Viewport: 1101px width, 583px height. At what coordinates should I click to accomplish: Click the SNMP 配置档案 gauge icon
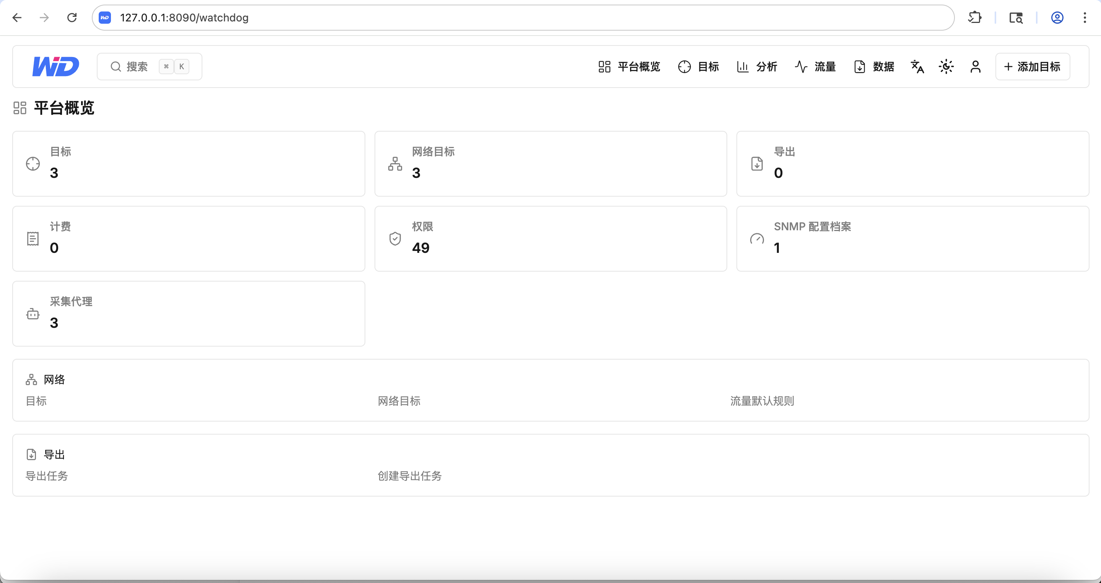757,239
